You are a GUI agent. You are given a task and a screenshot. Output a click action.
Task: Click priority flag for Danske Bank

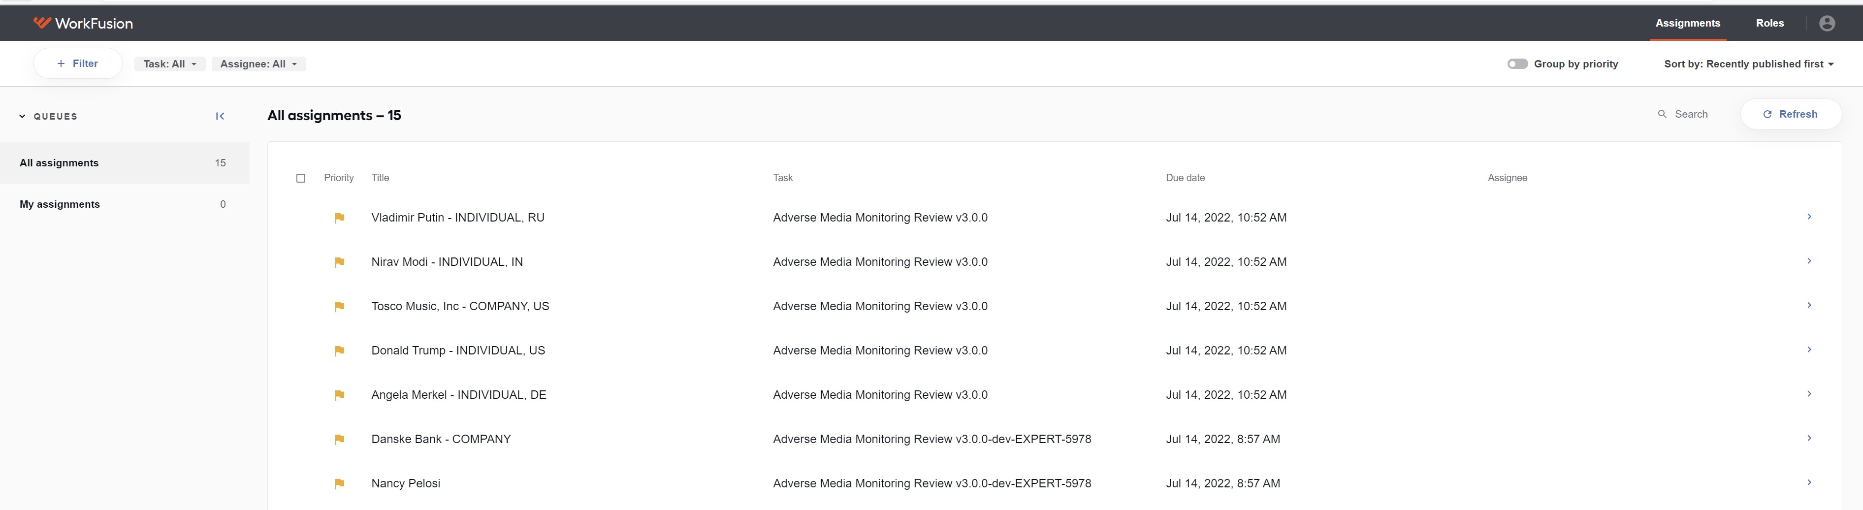(339, 439)
